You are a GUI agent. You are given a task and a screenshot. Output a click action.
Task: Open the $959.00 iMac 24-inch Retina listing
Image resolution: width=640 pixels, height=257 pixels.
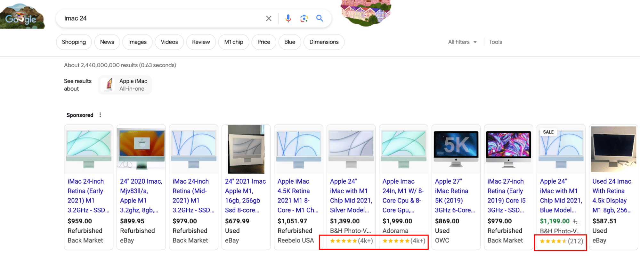[x=88, y=195]
